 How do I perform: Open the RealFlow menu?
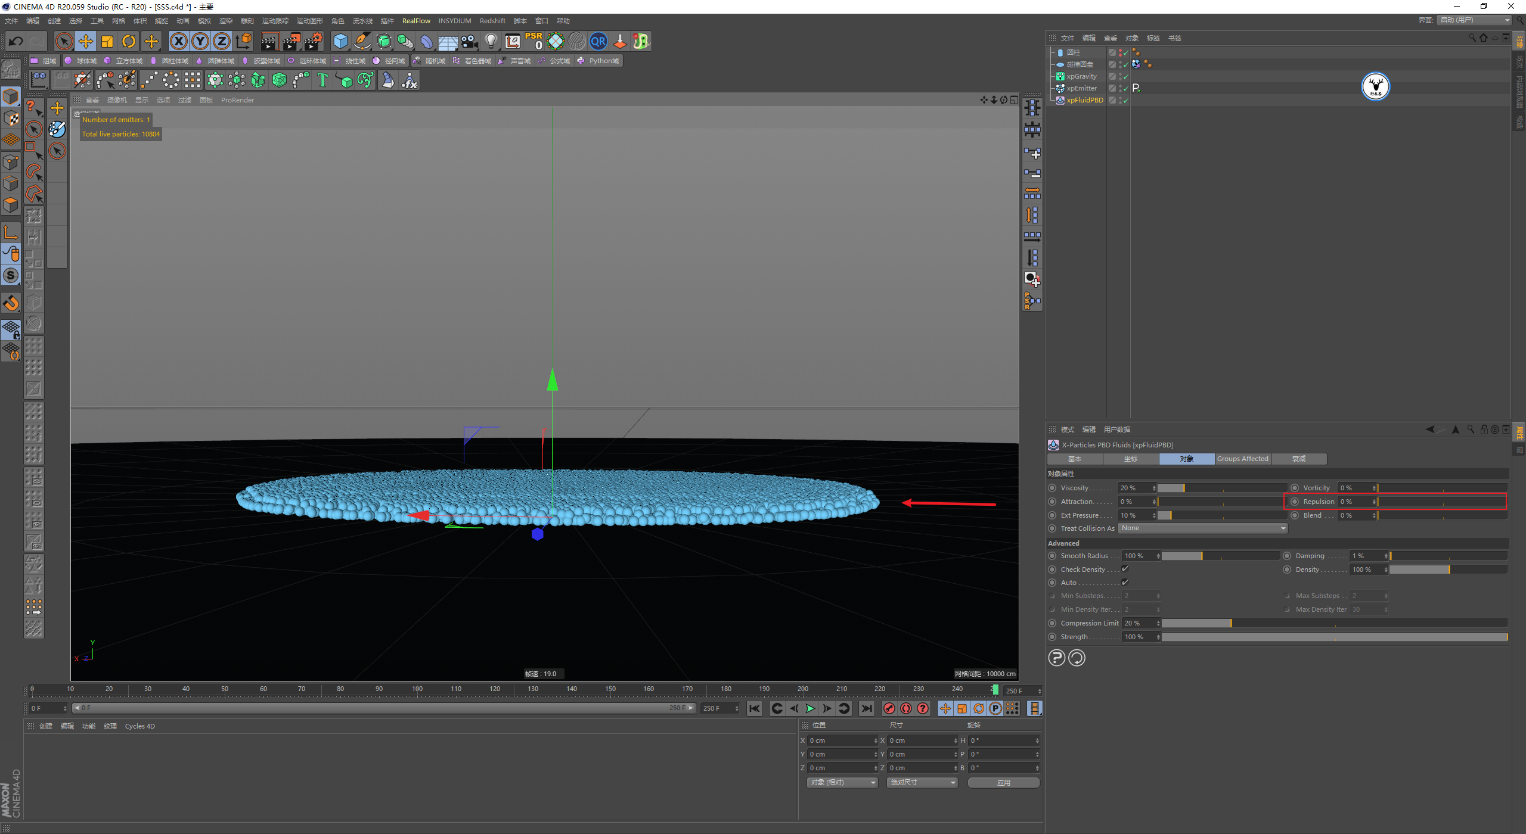point(416,21)
